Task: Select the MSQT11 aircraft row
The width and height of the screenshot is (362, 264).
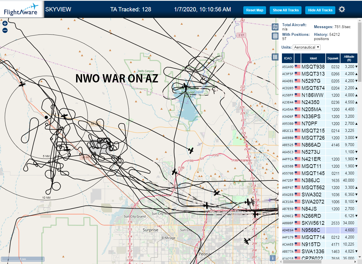Action: 320,166
